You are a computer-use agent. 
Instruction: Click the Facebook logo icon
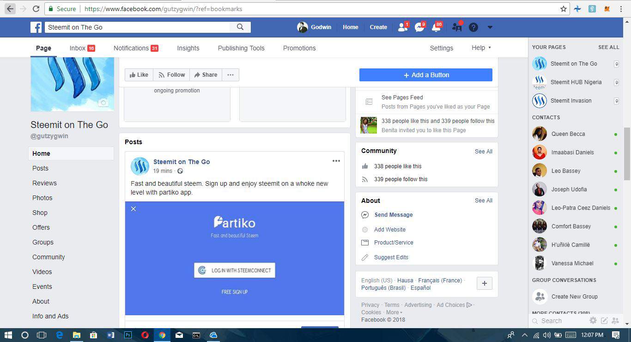pos(36,27)
